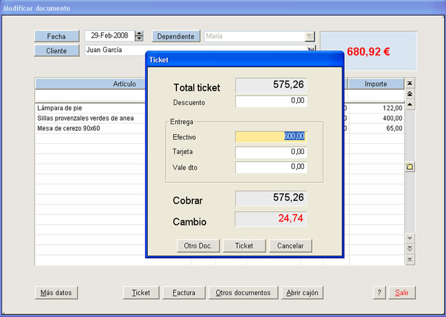Select the Mesa de cerezo 90x60 row
The width and height of the screenshot is (446, 317).
click(91, 129)
